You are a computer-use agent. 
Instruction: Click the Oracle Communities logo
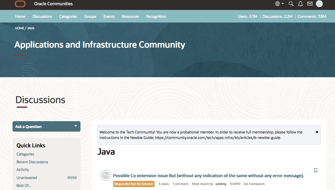coord(20,4)
